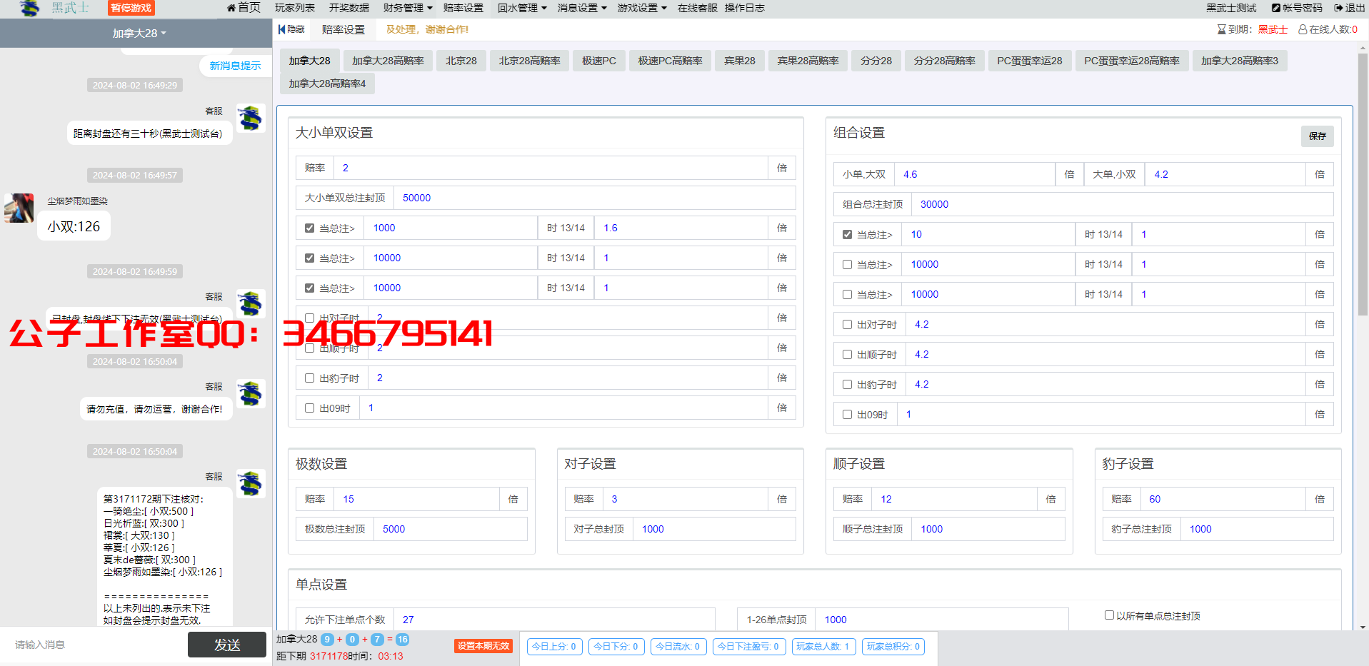This screenshot has width=1369, height=666.
Task: Click the blue result ball 9
Action: [327, 640]
